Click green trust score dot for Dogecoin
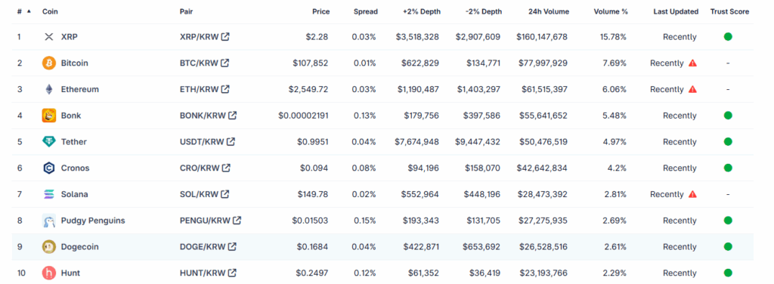Screen dimensions: 774x284 point(728,246)
